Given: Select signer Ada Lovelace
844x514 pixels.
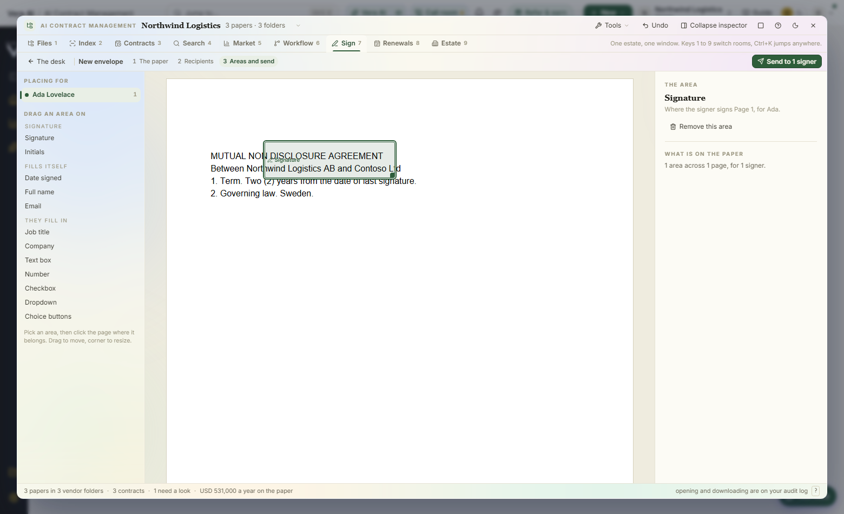Looking at the screenshot, I should 80,95.
